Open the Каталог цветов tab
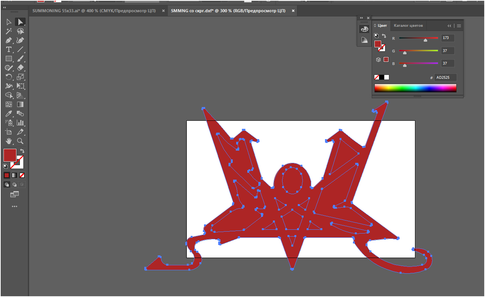Screen dimensions: 485x297 pyautogui.click(x=408, y=26)
